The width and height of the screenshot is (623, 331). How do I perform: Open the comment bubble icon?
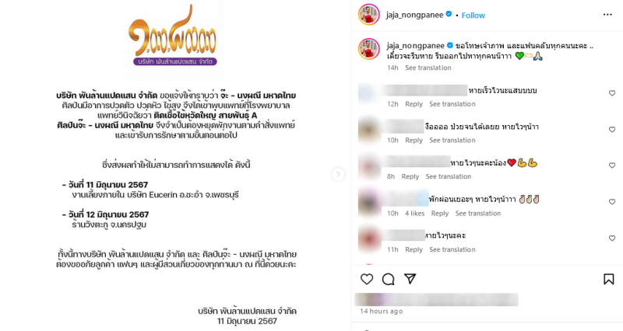tap(388, 279)
